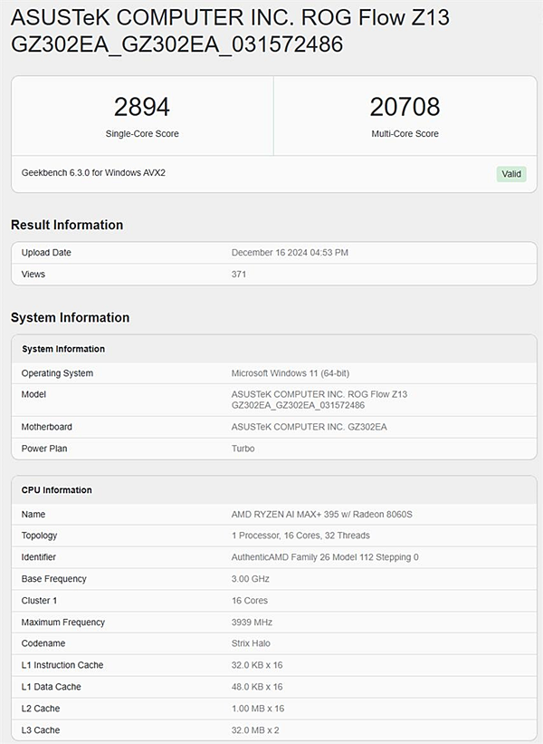
Task: Click the CPU Information table header
Action: (x=56, y=490)
